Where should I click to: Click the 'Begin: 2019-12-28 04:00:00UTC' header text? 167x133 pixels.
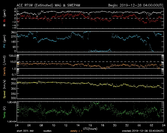[136, 5]
